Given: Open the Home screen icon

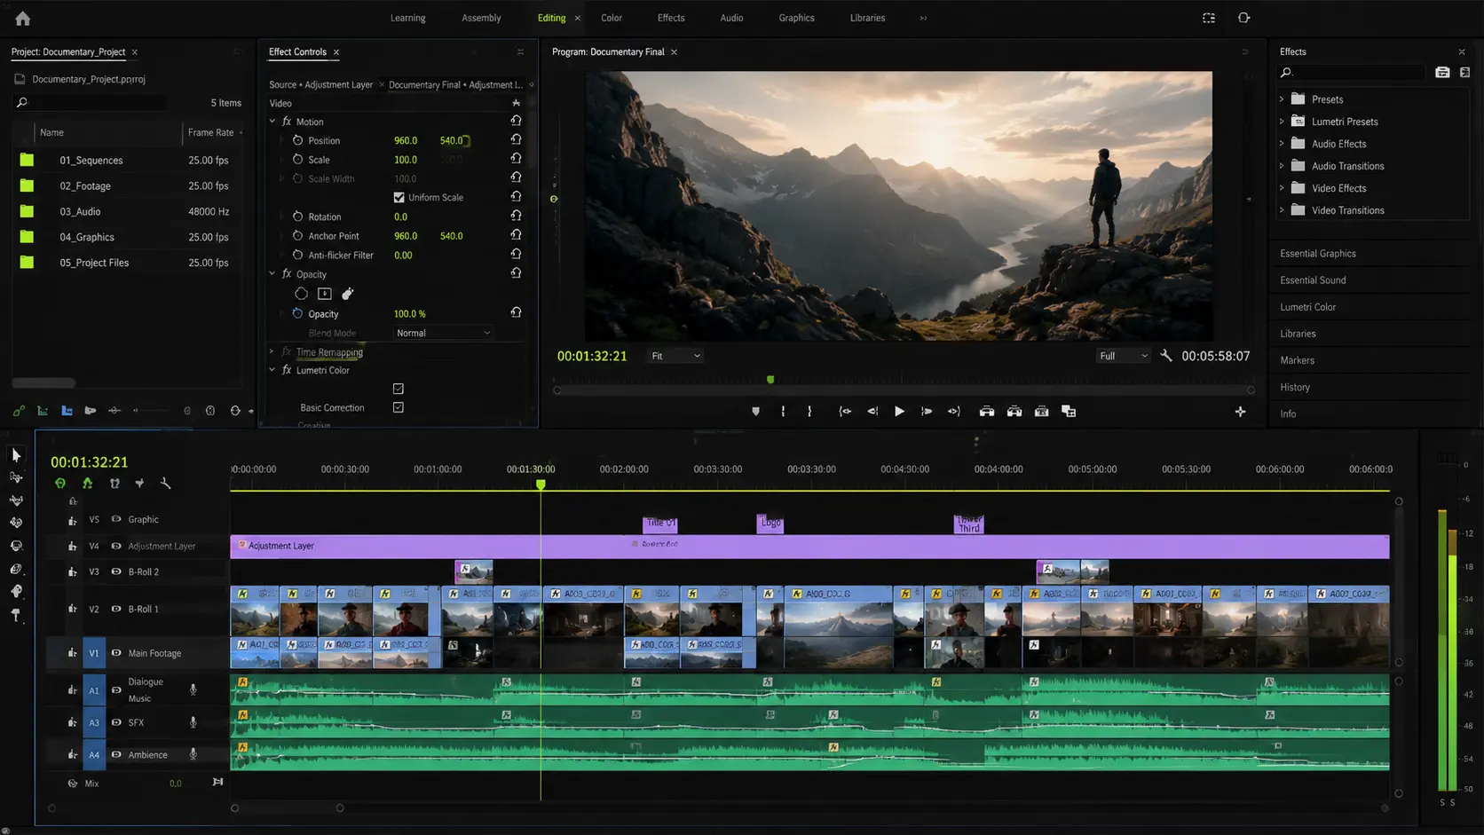Looking at the screenshot, I should [23, 18].
